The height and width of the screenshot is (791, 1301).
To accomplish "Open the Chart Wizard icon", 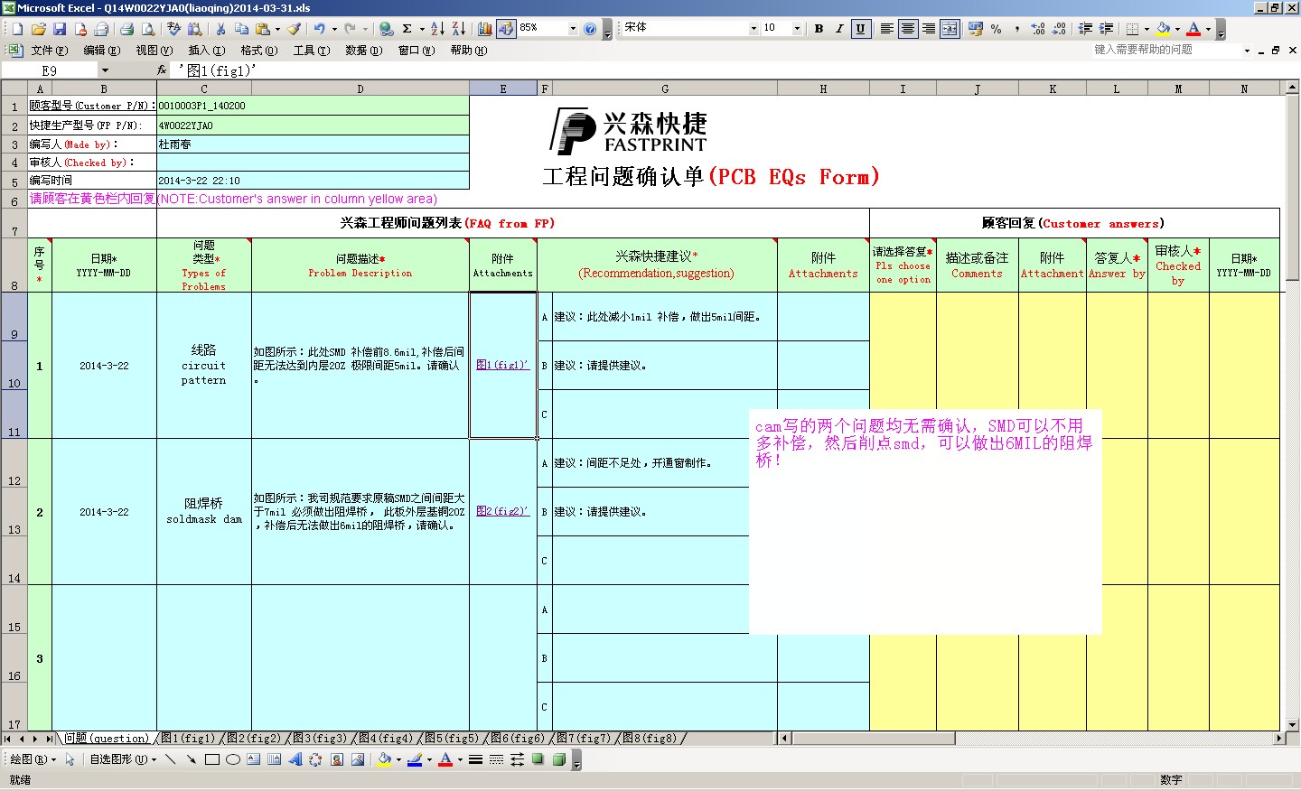I will [x=485, y=29].
